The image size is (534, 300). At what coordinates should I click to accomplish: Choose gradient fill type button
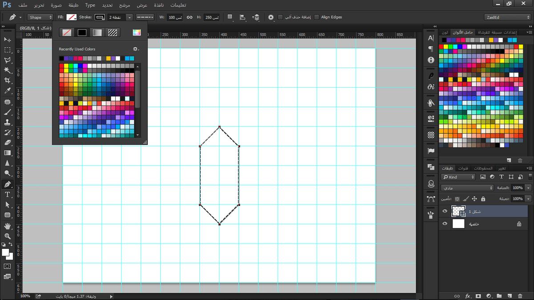[x=97, y=32]
